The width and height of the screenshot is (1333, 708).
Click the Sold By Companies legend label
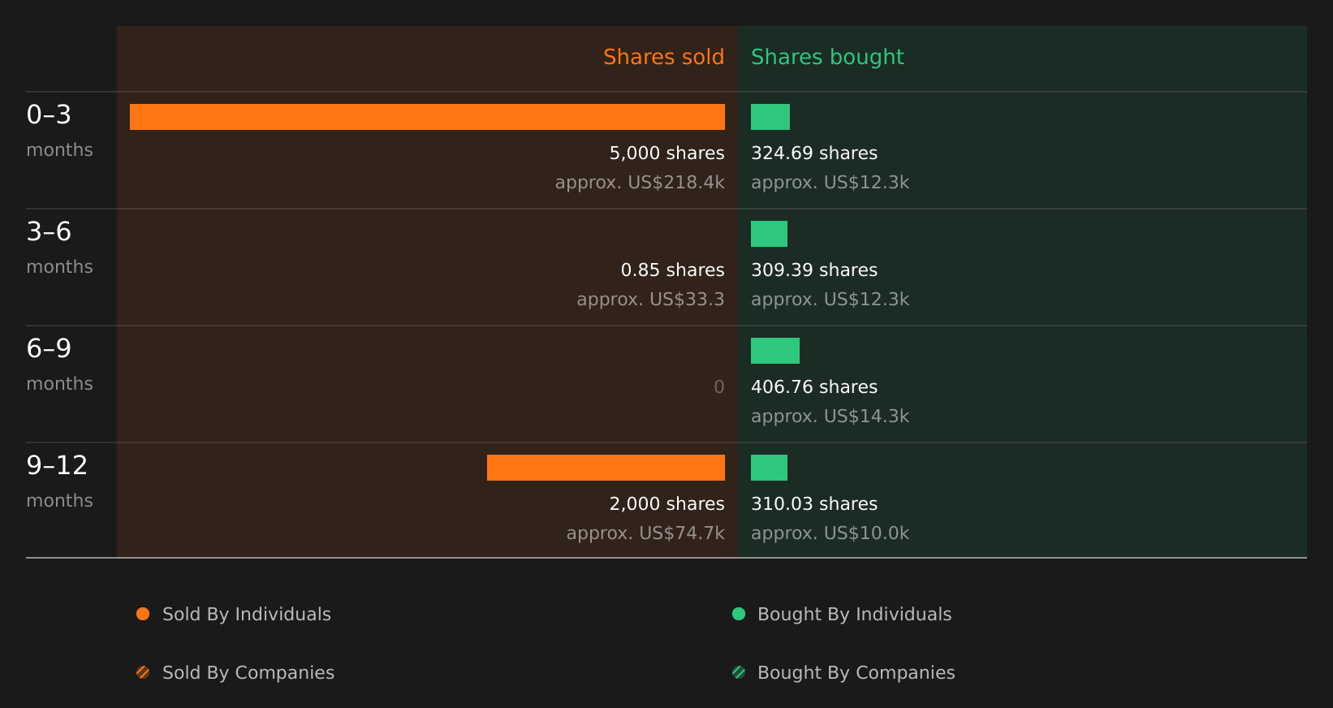tap(248, 672)
